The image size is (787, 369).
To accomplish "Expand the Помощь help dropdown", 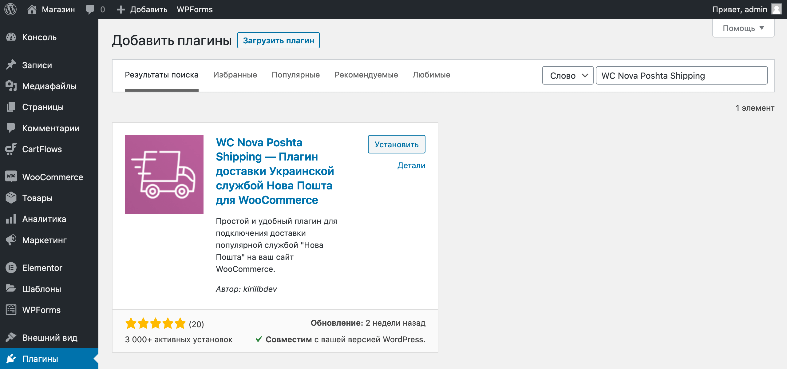I will [x=743, y=28].
